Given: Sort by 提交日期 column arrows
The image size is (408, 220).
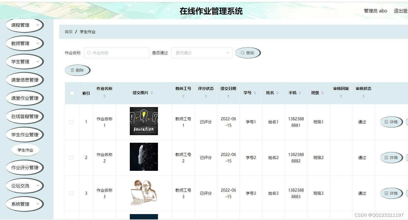Looking at the screenshot, I should click(x=228, y=96).
